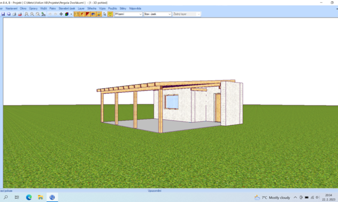Screen dimensions: 338x202
Task: Open Microsoft Edge from the taskbar
Action: [29, 197]
